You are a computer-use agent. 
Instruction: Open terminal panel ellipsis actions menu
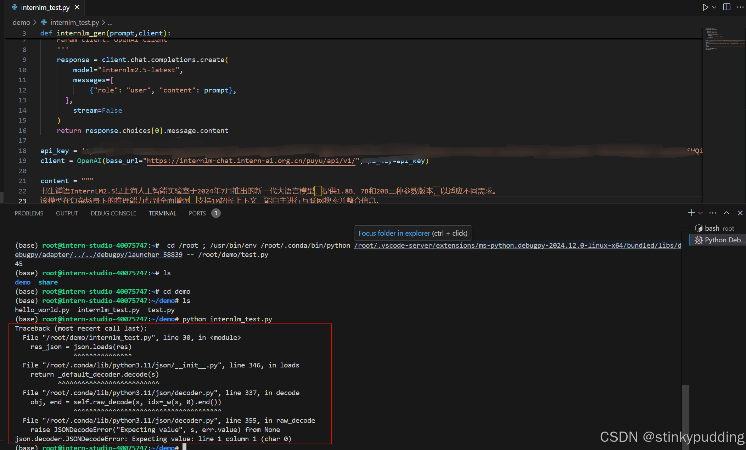[713, 213]
